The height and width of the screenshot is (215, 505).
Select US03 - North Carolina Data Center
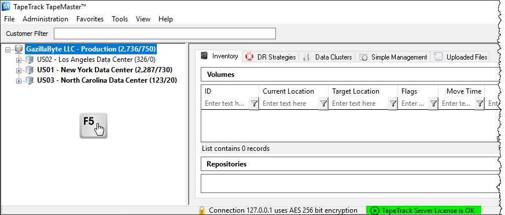(x=107, y=80)
